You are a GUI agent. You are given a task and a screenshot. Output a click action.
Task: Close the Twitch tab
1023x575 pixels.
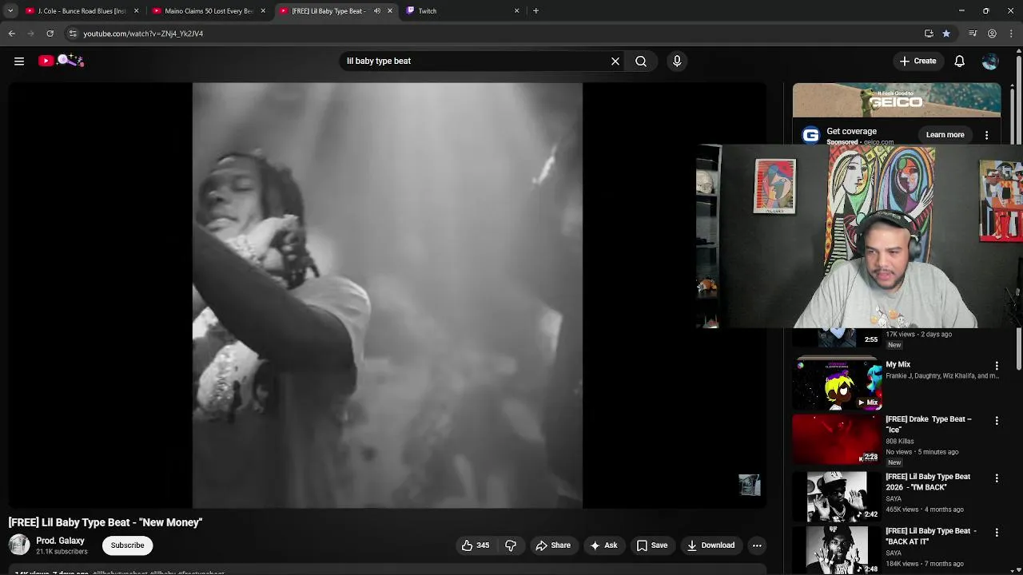point(516,11)
